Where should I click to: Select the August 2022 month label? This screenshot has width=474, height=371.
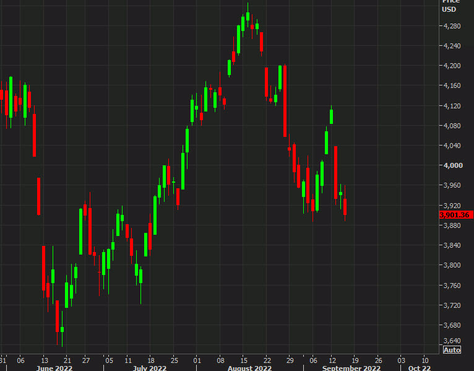(x=249, y=368)
